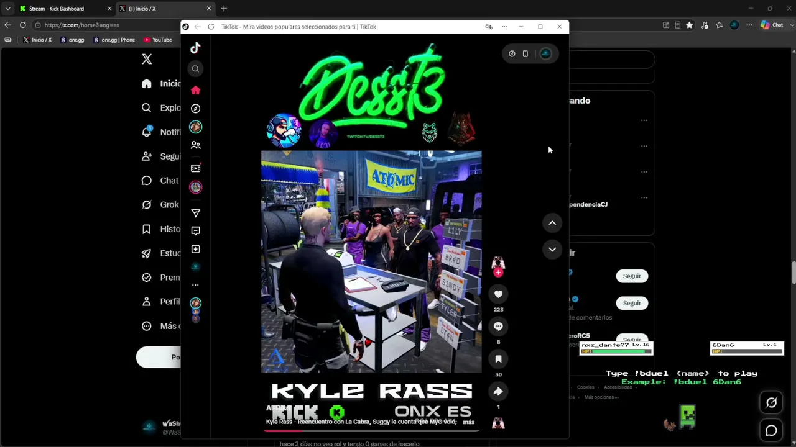Open TikTok LIVE section with film icon
The width and height of the screenshot is (796, 447).
(x=195, y=168)
